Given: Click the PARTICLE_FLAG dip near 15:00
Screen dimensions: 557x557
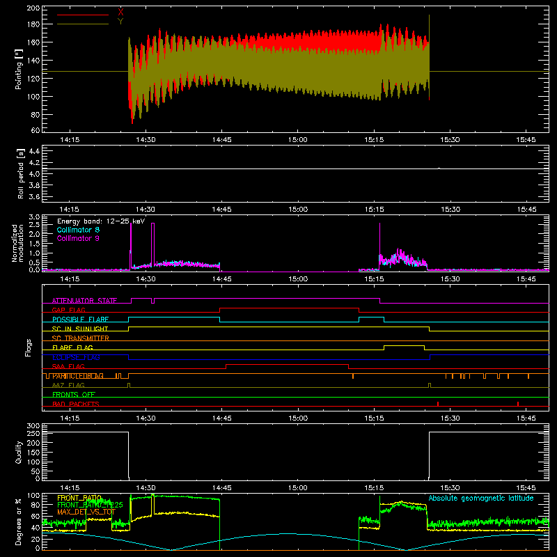Looking at the screenshot, I should [x=353, y=376].
